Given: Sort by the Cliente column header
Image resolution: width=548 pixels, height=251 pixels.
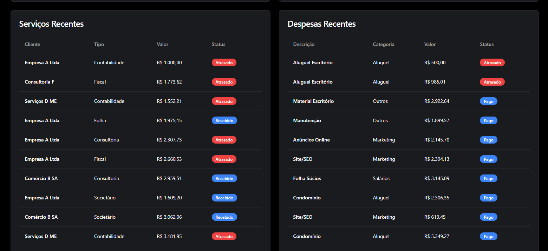Looking at the screenshot, I should [x=32, y=44].
